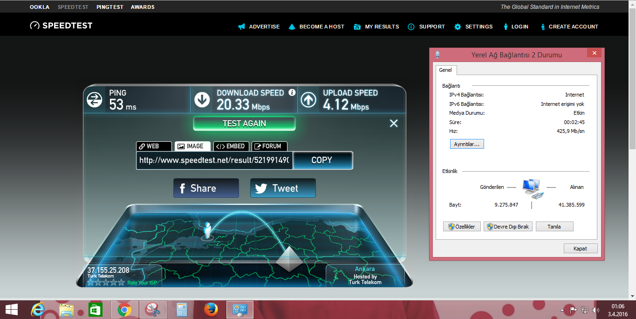Click the result URL text field

[x=214, y=160]
